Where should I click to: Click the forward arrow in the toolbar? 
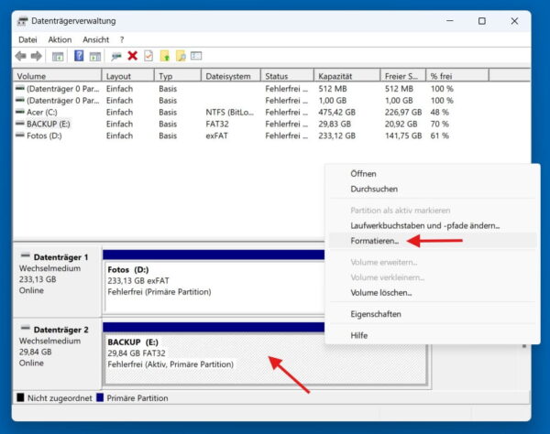37,56
